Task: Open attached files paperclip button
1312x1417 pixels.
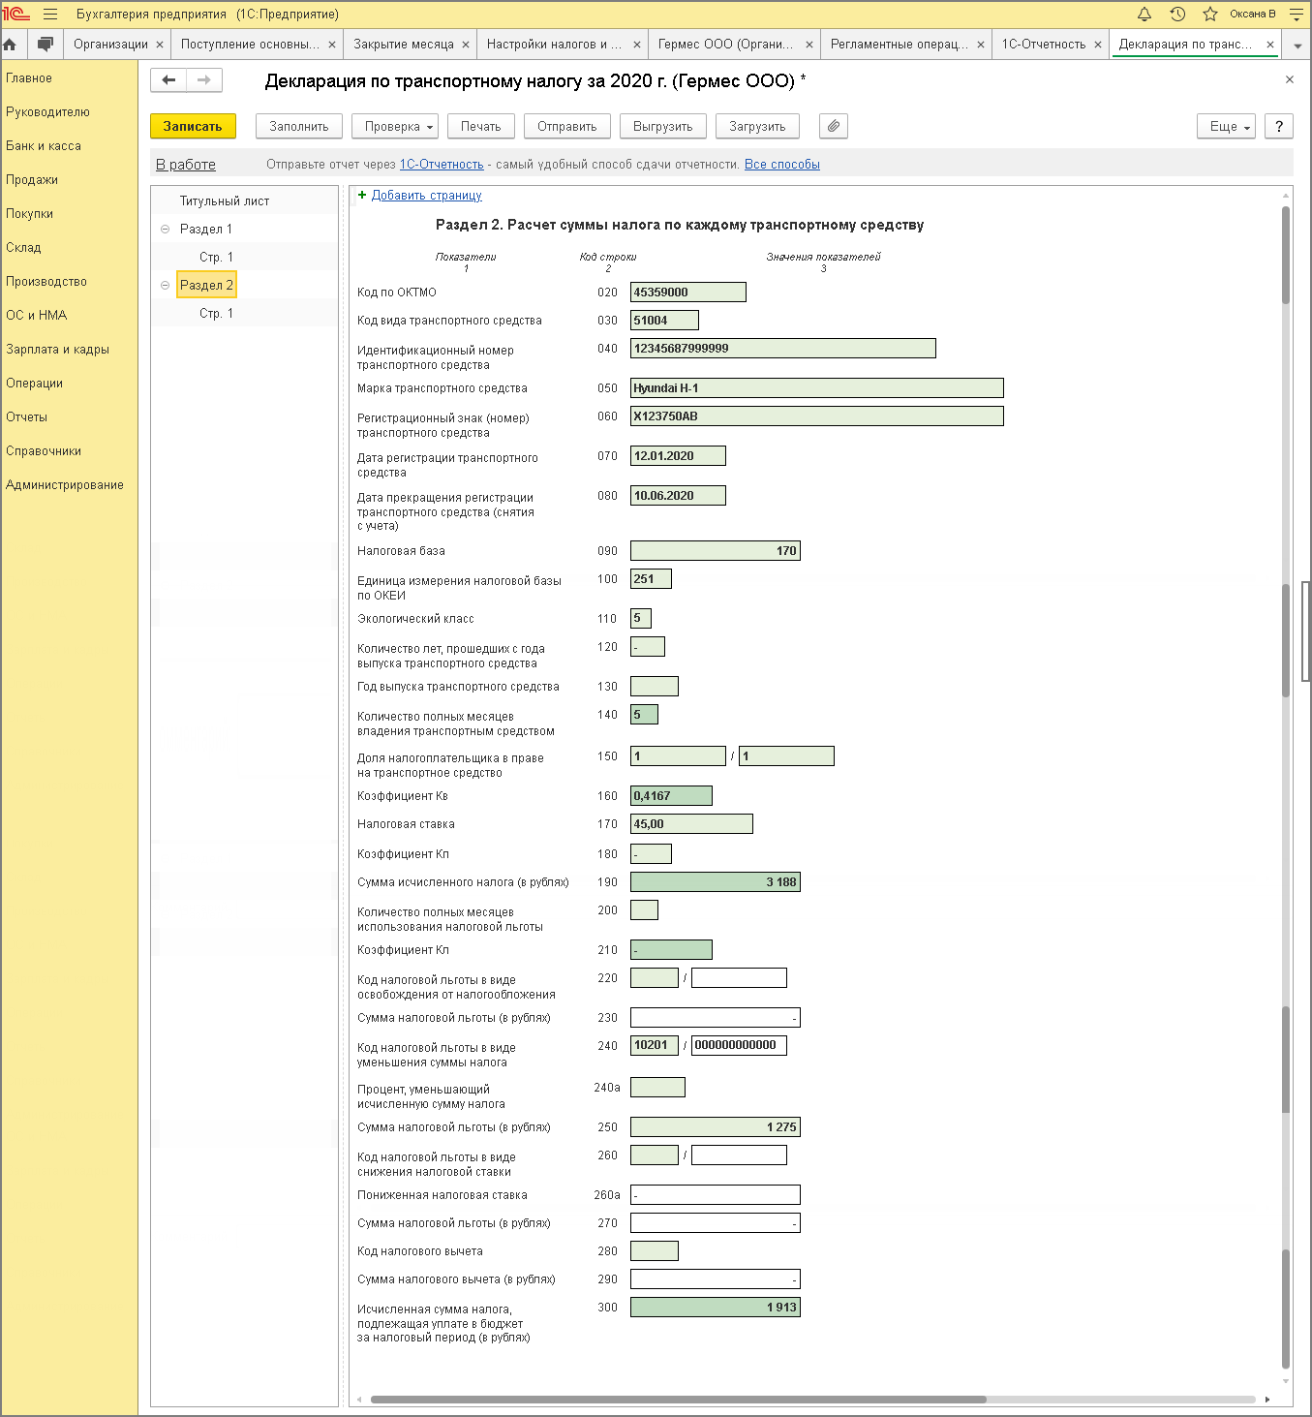Action: pos(834,126)
